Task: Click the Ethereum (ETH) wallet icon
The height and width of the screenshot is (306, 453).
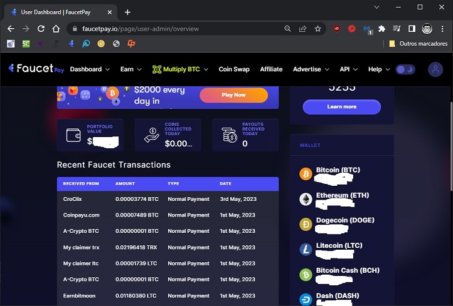Action: pyautogui.click(x=306, y=199)
